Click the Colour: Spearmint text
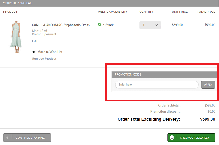The height and width of the screenshot is (145, 219). 44,34
